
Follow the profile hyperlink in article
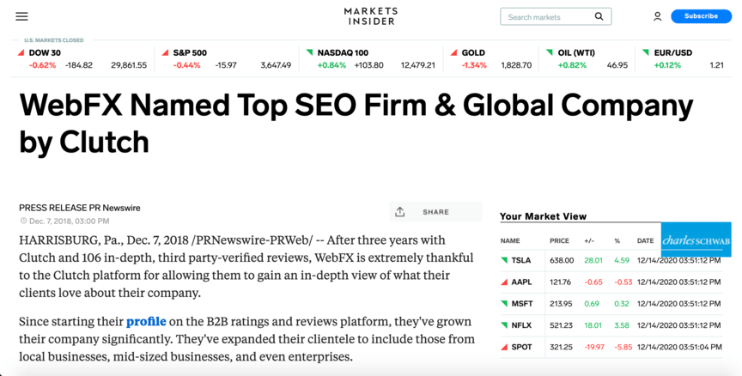tap(146, 322)
